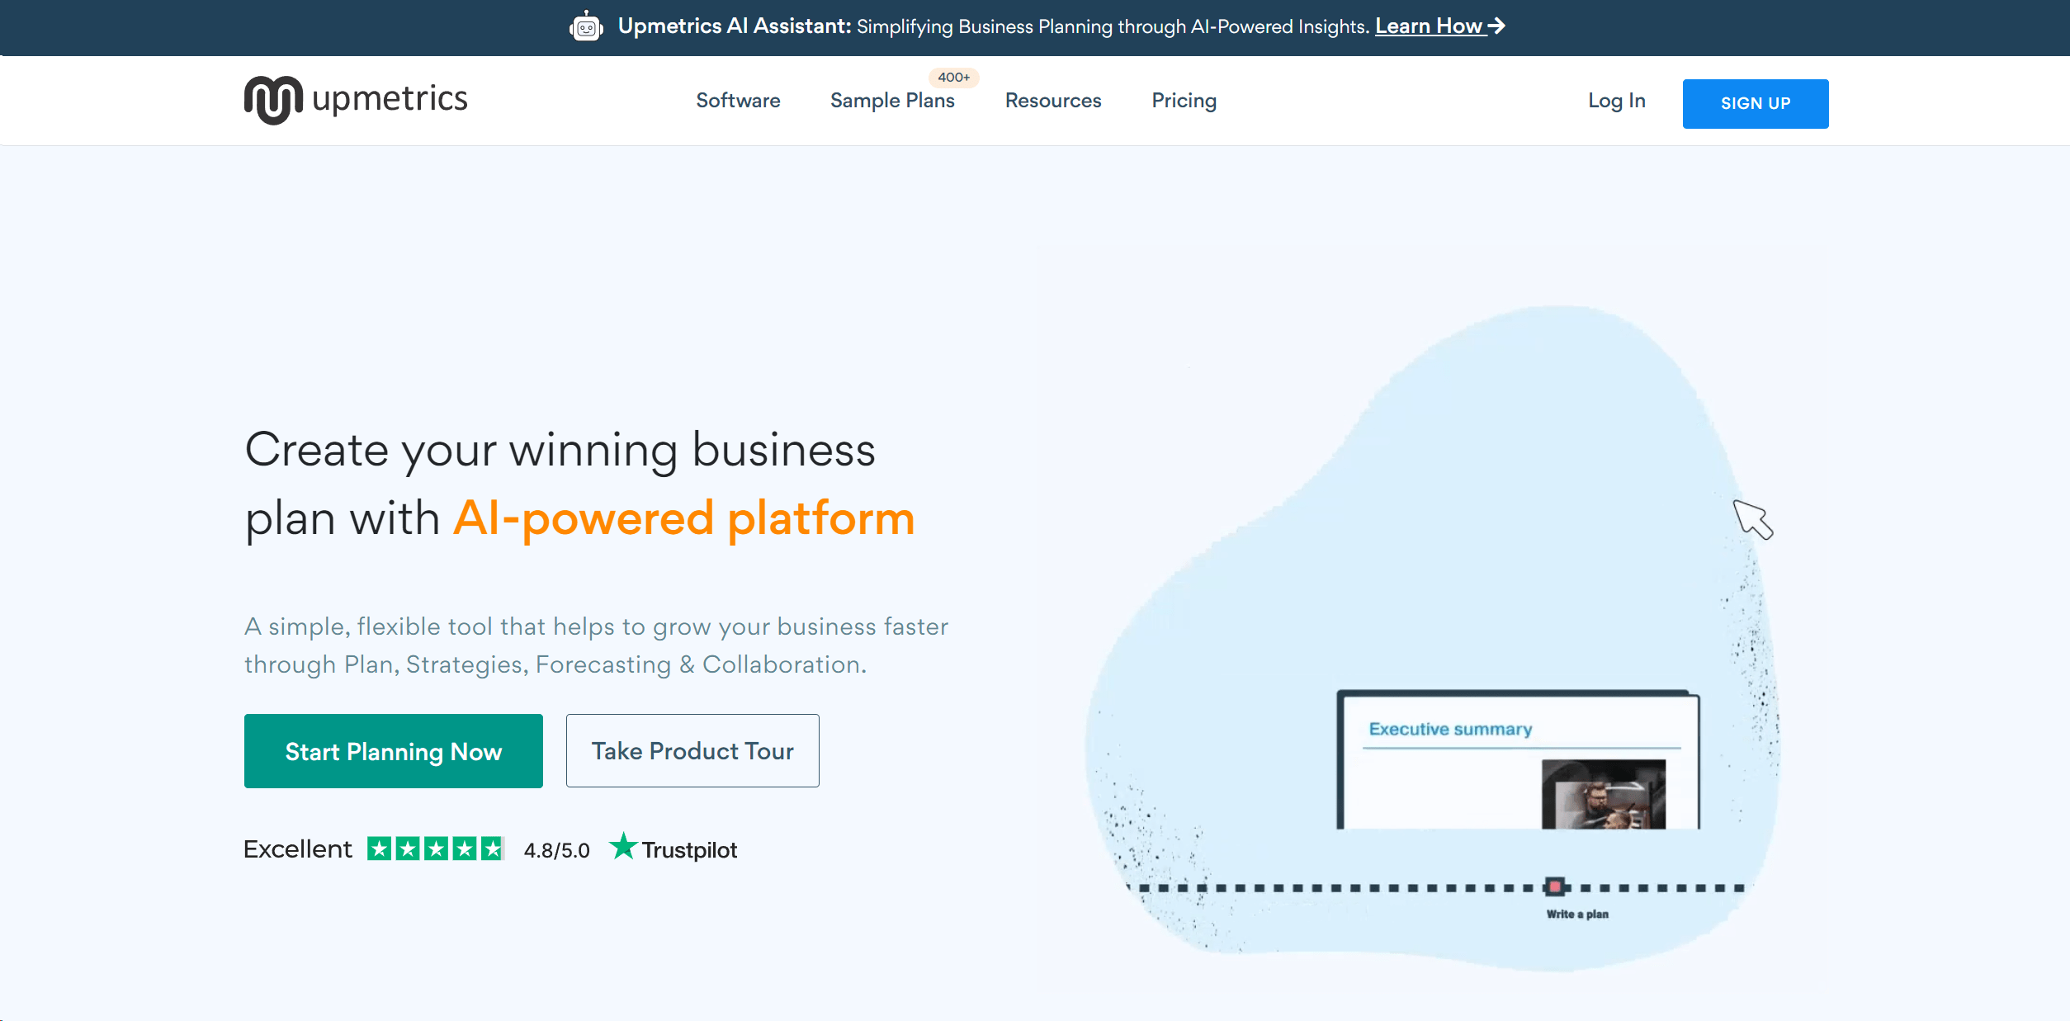Image resolution: width=2070 pixels, height=1021 pixels.
Task: Click the SIGN UP button
Action: tap(1756, 104)
